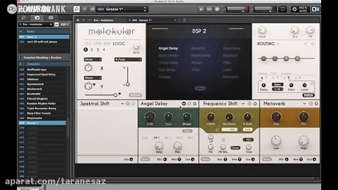The width and height of the screenshot is (338, 190).
Task: Click the tape recorder icon in the top toolbar
Action: click(209, 9)
